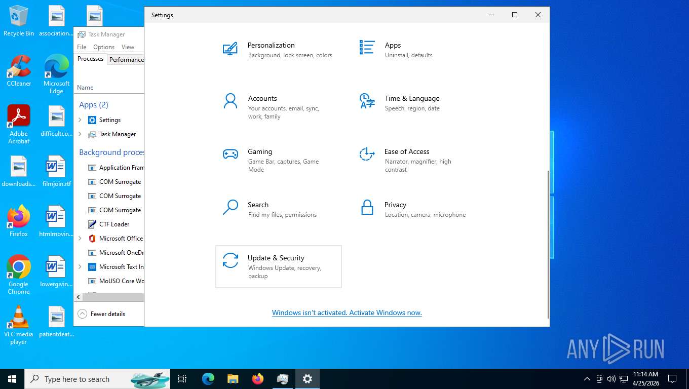
Task: Open Time & Language icon
Action: pos(367,101)
